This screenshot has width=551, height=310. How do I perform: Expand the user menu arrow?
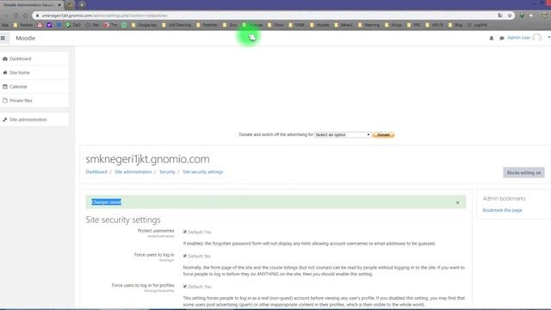pos(549,37)
